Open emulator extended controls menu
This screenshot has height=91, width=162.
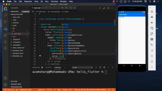(x=152, y=67)
